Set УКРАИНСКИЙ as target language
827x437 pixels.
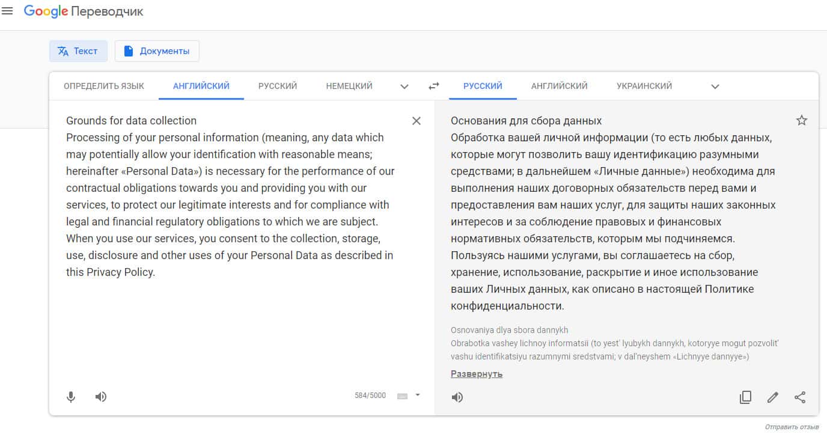click(x=644, y=86)
